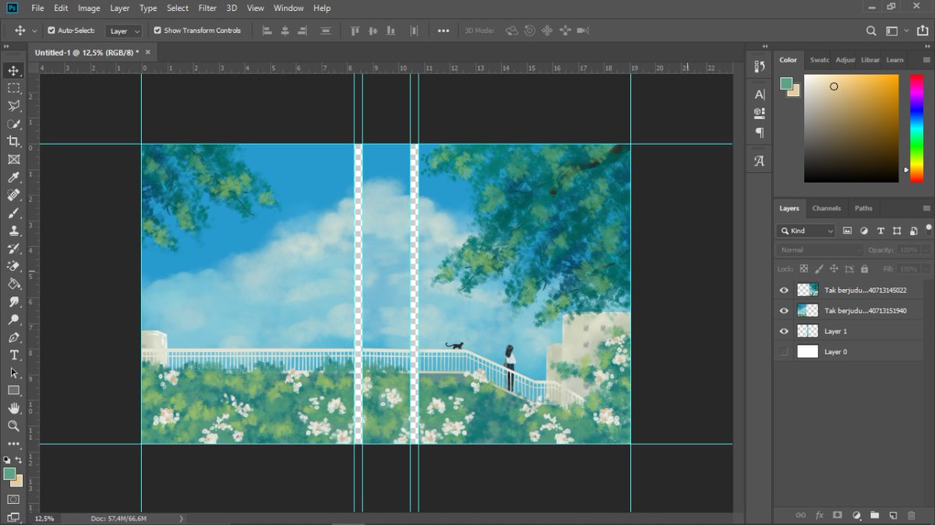Open the Layers panel flyout menu

pos(926,208)
